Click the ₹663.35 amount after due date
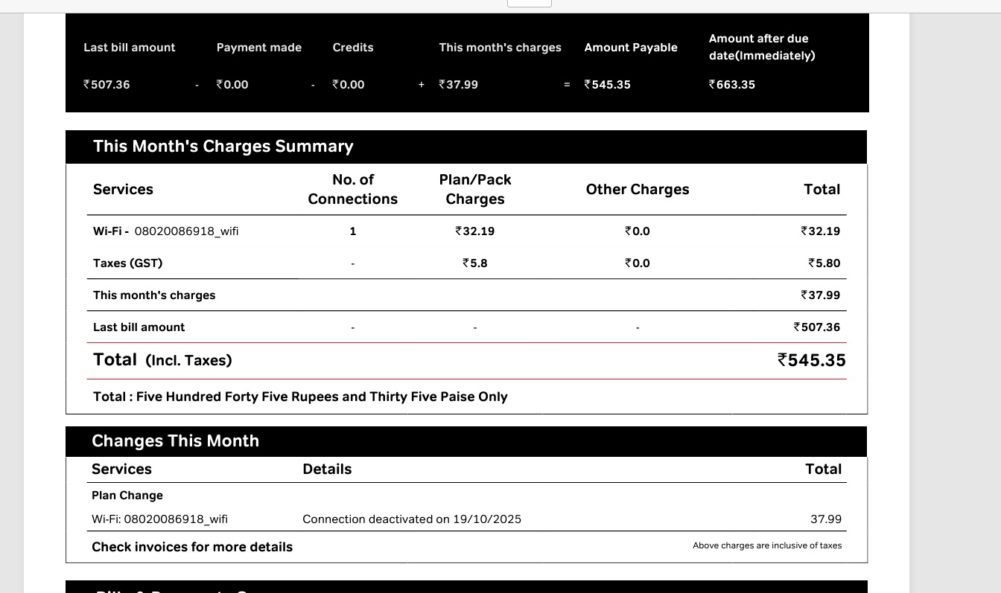This screenshot has height=593, width=1001. tap(731, 85)
